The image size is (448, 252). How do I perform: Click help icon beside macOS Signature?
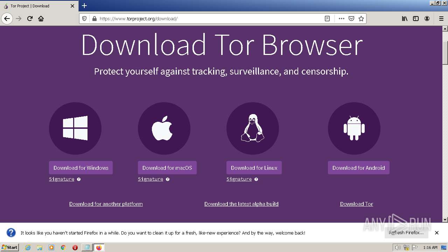168,179
